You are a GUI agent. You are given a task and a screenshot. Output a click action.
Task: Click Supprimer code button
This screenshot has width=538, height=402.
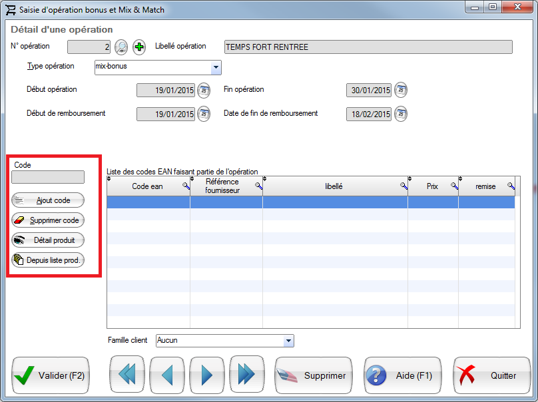(x=48, y=220)
